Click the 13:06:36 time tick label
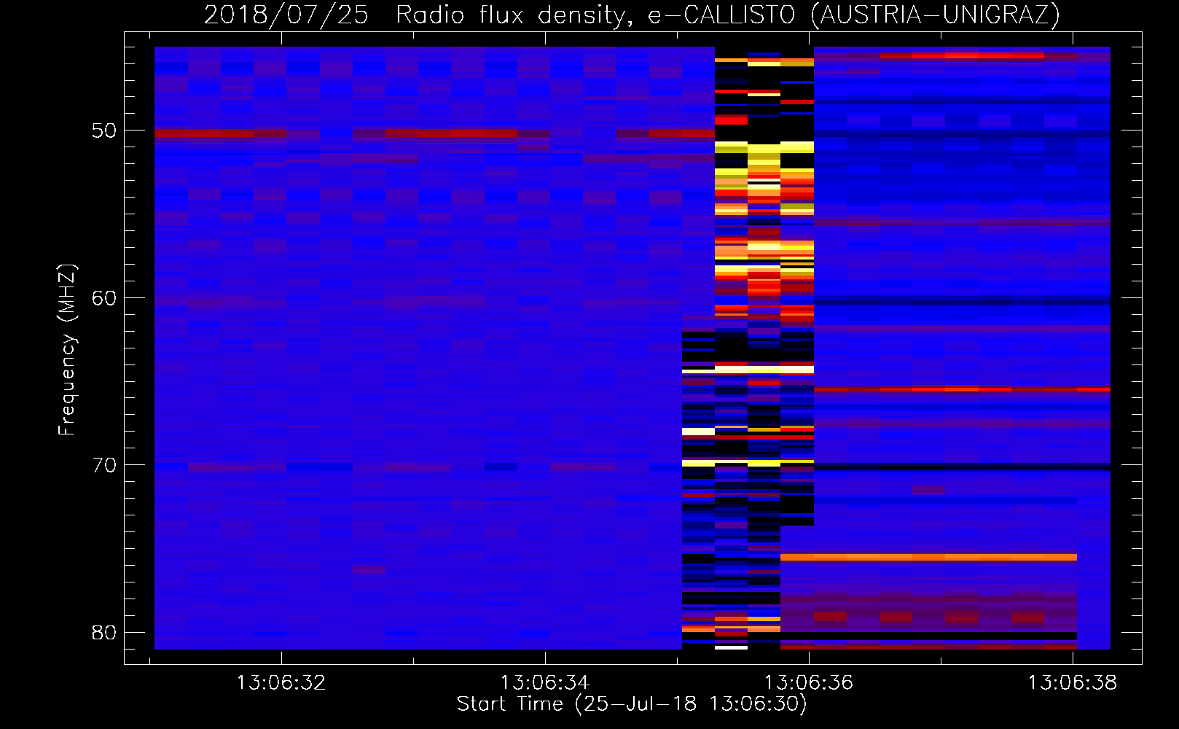This screenshot has height=729, width=1179. [x=809, y=683]
